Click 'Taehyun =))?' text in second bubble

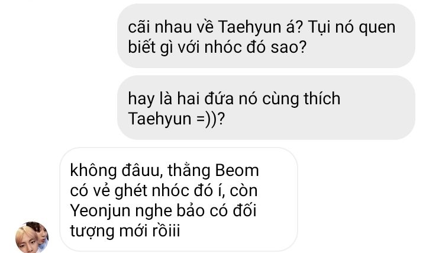click(x=176, y=119)
